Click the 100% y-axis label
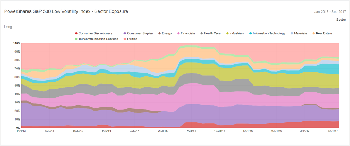 point(17,43)
